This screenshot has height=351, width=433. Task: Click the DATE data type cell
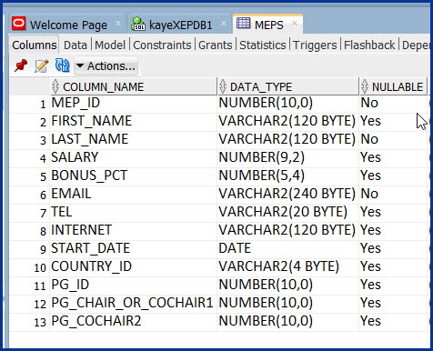pyautogui.click(x=288, y=249)
